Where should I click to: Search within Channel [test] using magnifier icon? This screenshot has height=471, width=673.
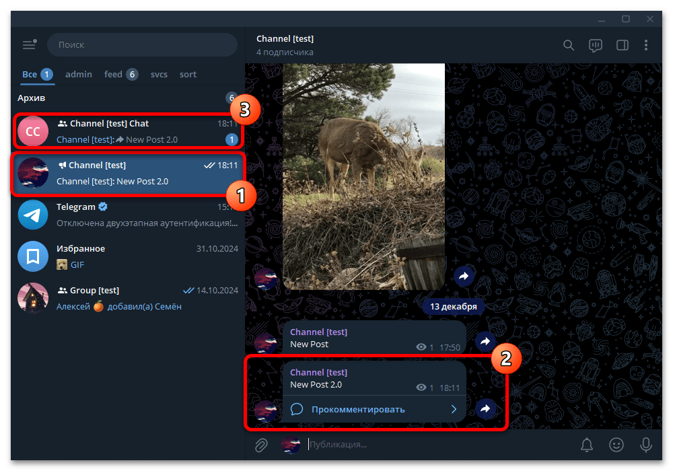(x=568, y=45)
